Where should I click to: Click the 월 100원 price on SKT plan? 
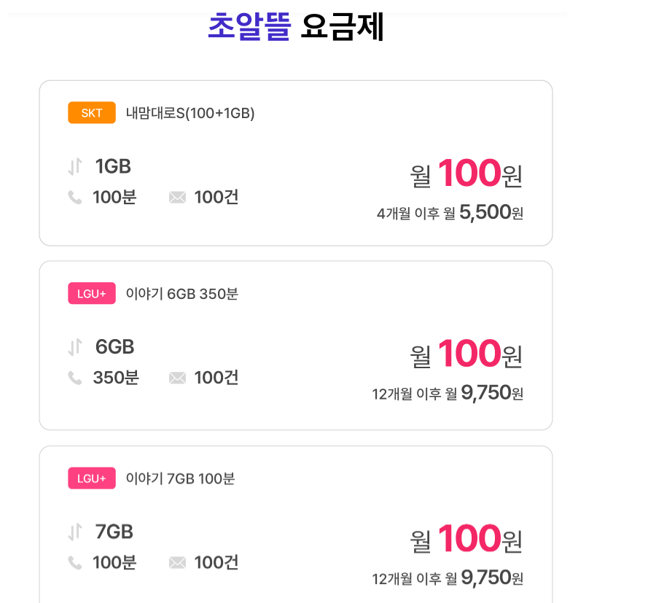point(466,174)
